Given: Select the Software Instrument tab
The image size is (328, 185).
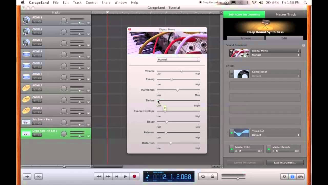Looking at the screenshot, I should (244, 15).
